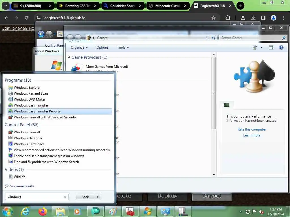This screenshot has width=290, height=217.
Task: Open About Windows taskbar button
Action: pyautogui.click(x=148, y=211)
